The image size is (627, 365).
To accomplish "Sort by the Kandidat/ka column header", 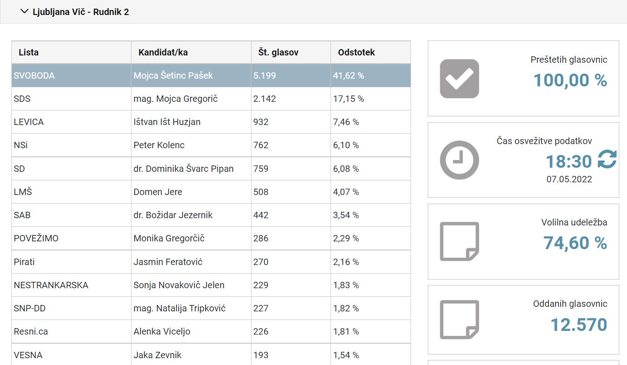I will click(x=163, y=52).
